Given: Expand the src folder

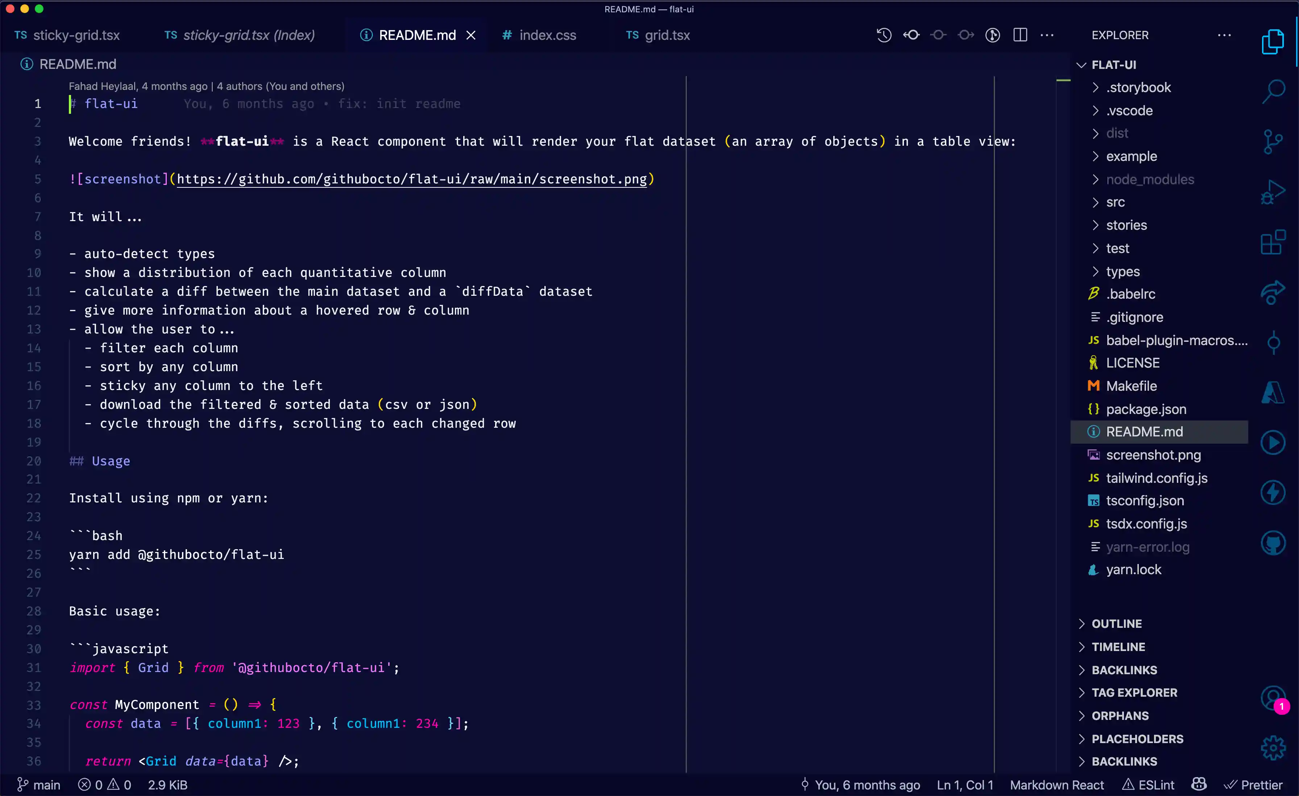Looking at the screenshot, I should (1116, 202).
